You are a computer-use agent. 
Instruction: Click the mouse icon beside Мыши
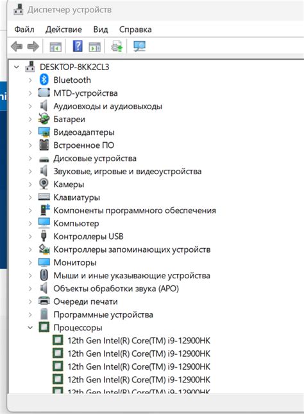point(44,275)
